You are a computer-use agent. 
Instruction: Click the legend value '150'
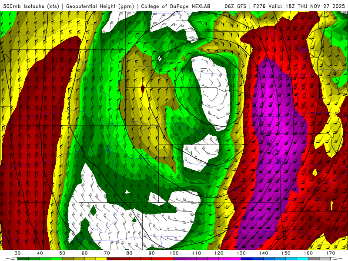click(x=286, y=253)
